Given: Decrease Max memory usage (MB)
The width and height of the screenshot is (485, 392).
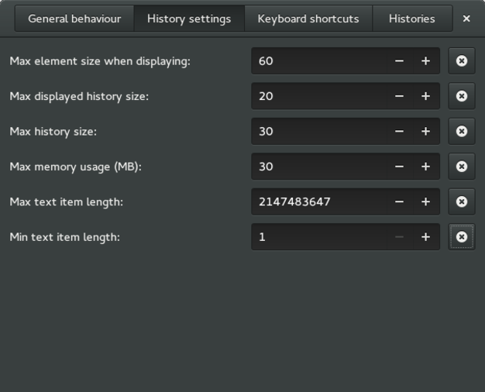Looking at the screenshot, I should pos(399,167).
